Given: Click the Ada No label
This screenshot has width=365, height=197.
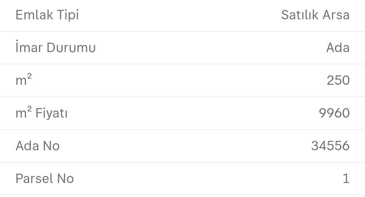Looking at the screenshot, I should tap(38, 146).
